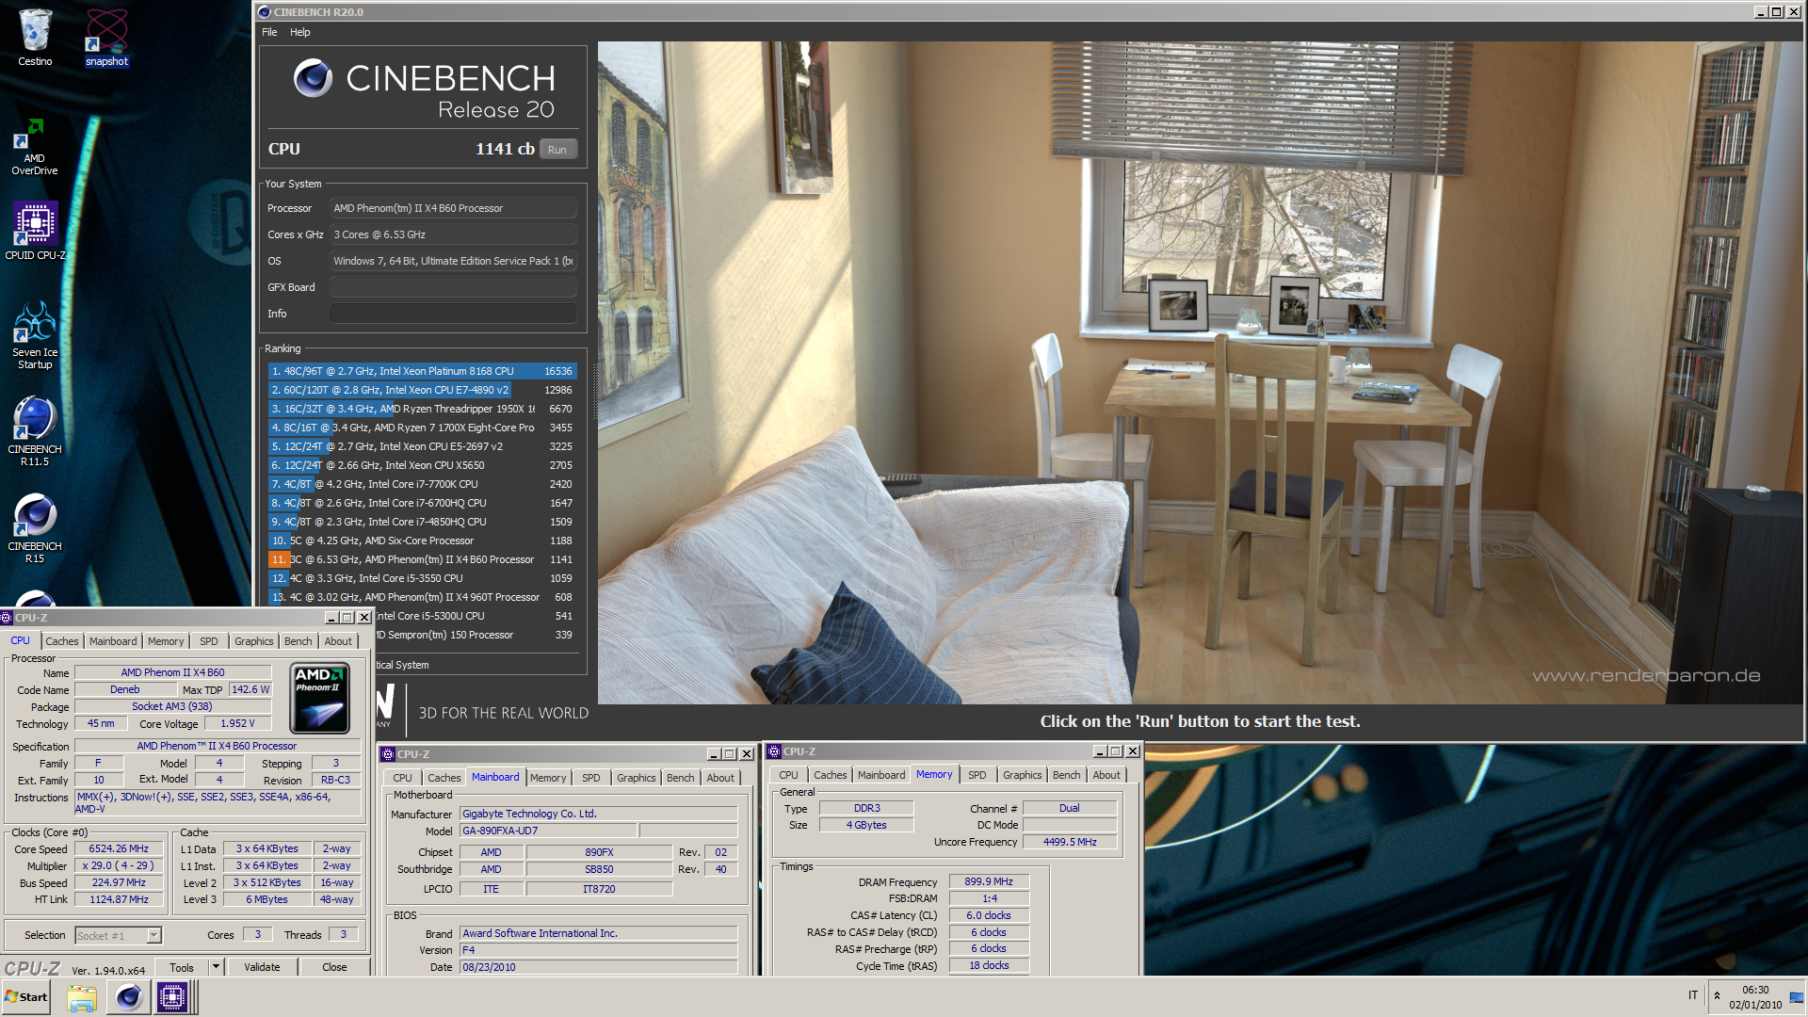The width and height of the screenshot is (1808, 1017).
Task: Click the Core Voltage value 1.952 V
Action: (x=237, y=723)
